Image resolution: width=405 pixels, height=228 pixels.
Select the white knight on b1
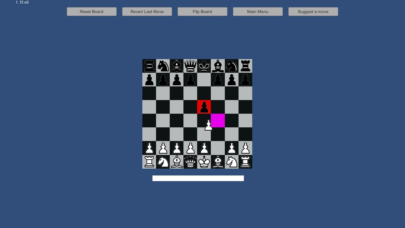tap(163, 162)
